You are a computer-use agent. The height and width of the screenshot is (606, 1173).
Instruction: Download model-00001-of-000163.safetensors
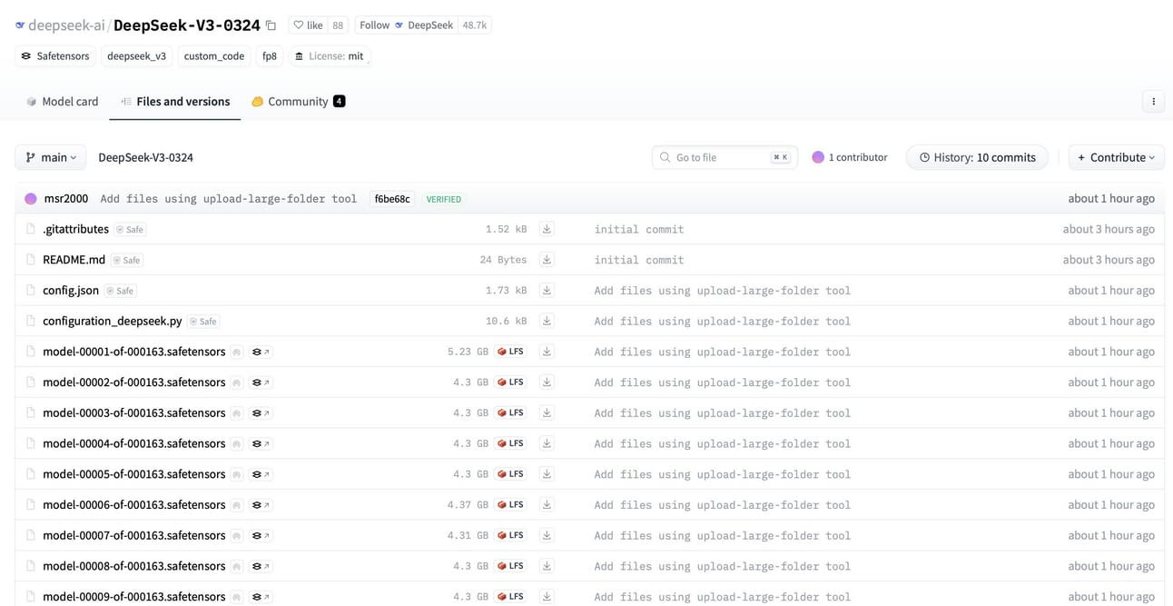point(547,352)
